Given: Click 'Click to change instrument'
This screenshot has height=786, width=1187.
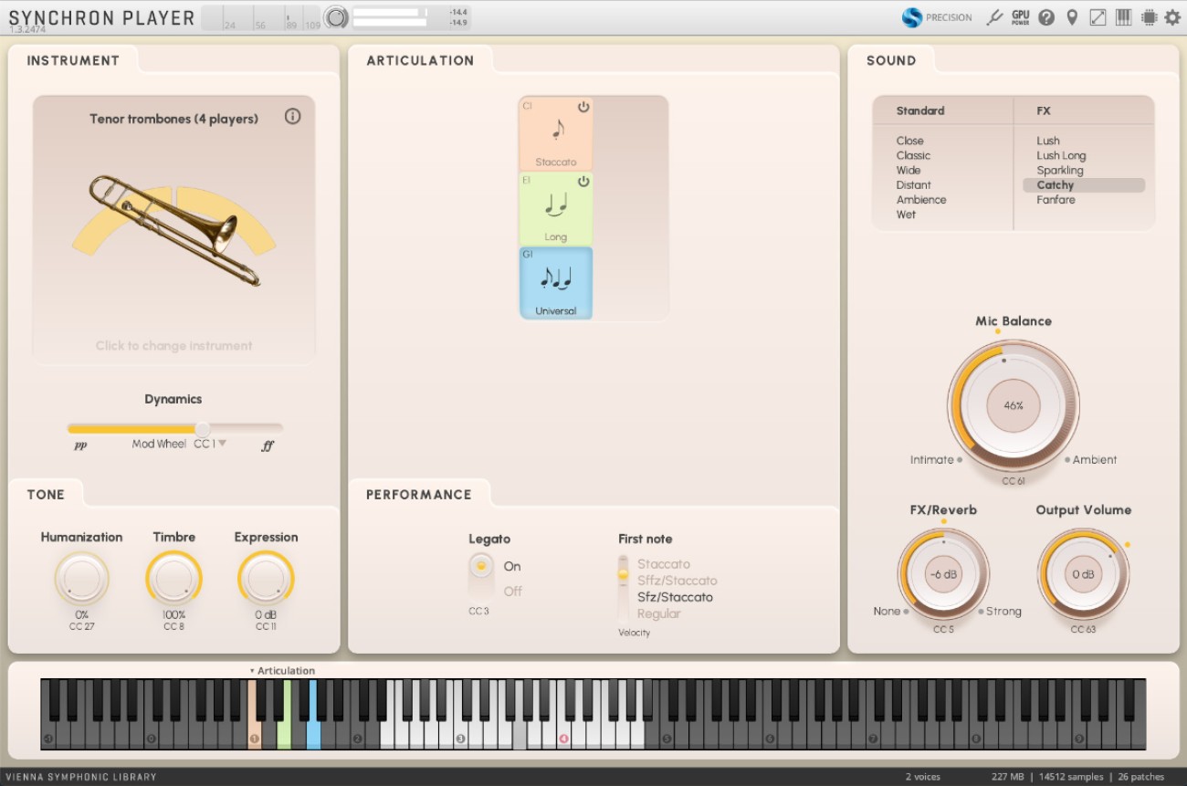Looking at the screenshot, I should click(x=173, y=345).
